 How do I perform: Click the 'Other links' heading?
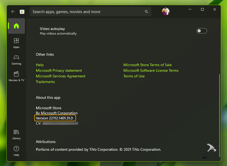pyautogui.click(x=45, y=54)
